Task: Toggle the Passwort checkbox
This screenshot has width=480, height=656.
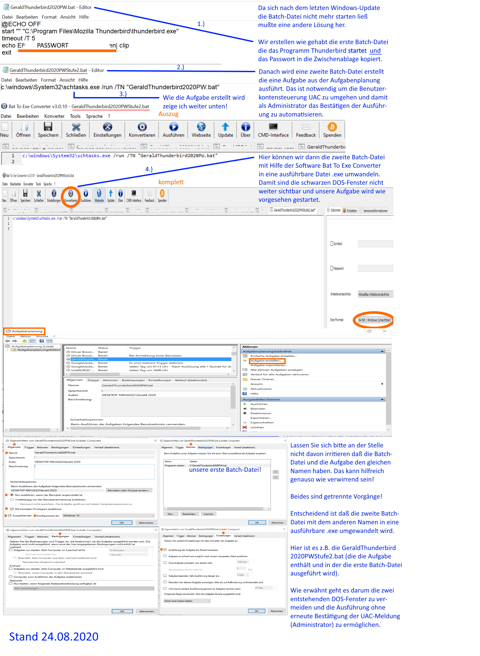Action: pos(332,268)
